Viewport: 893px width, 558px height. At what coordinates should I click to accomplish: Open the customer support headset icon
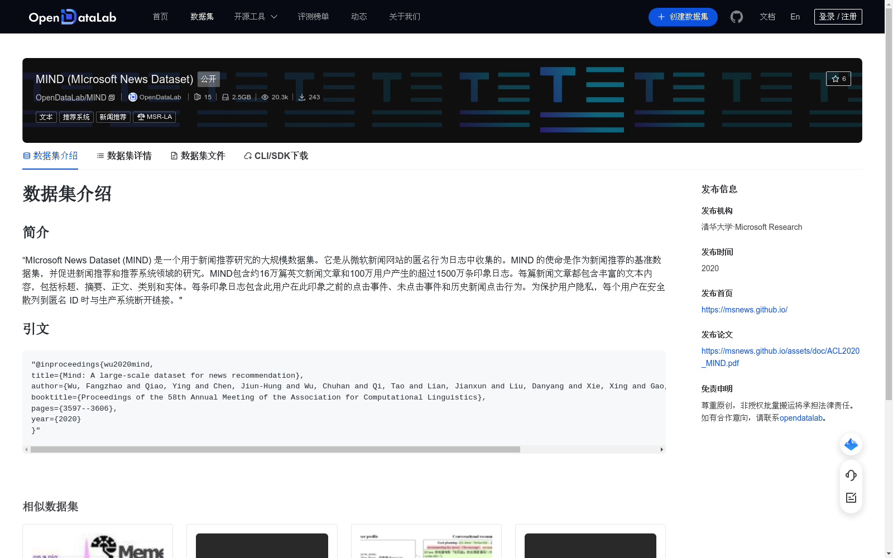[x=851, y=475]
